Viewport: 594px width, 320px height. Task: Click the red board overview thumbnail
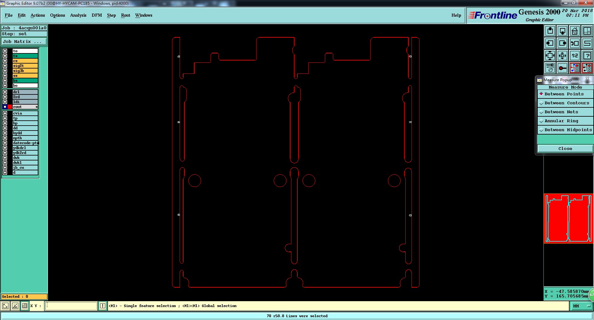568,218
